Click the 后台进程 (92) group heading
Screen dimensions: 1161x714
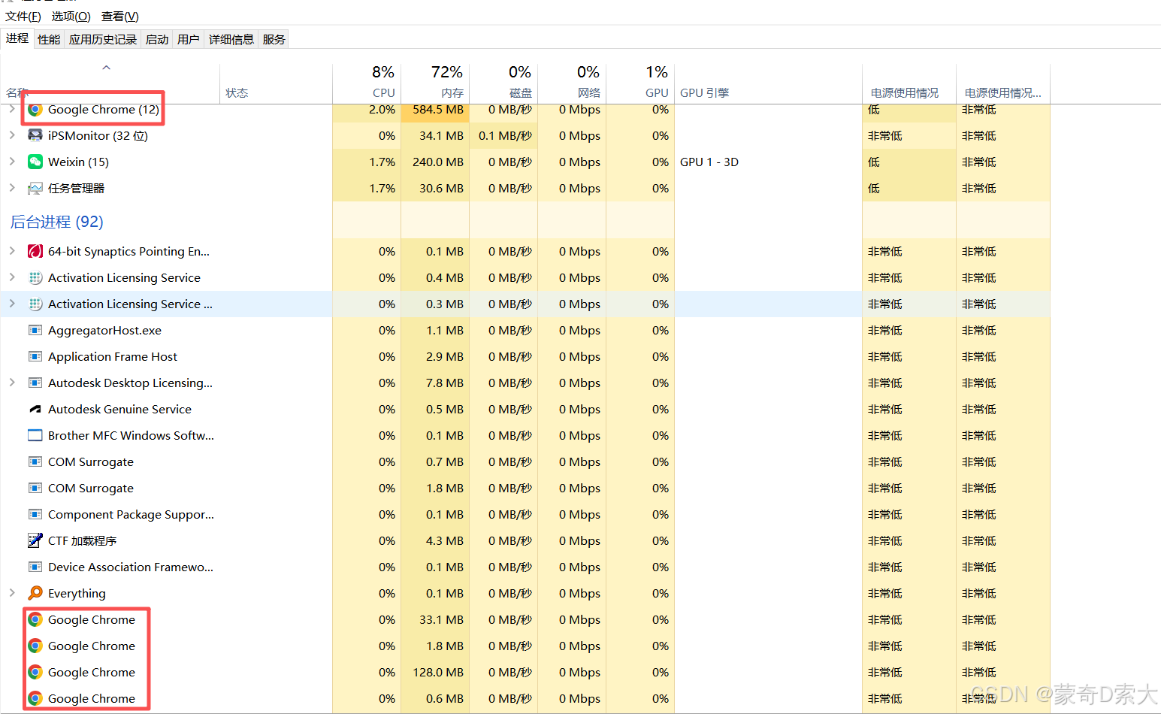57,222
